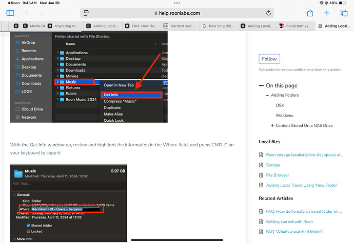This screenshot has width=354, height=243.
Task: Expand the Pictures folder chevron
Action: point(57,87)
